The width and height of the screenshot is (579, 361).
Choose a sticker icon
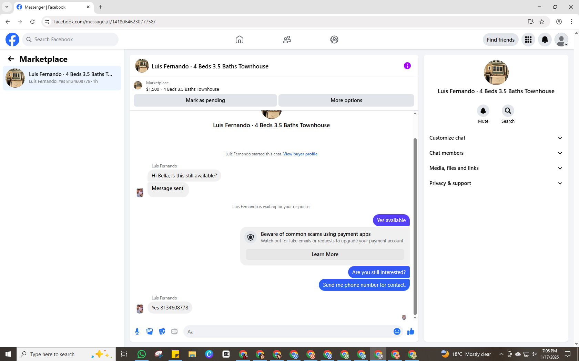point(162,331)
